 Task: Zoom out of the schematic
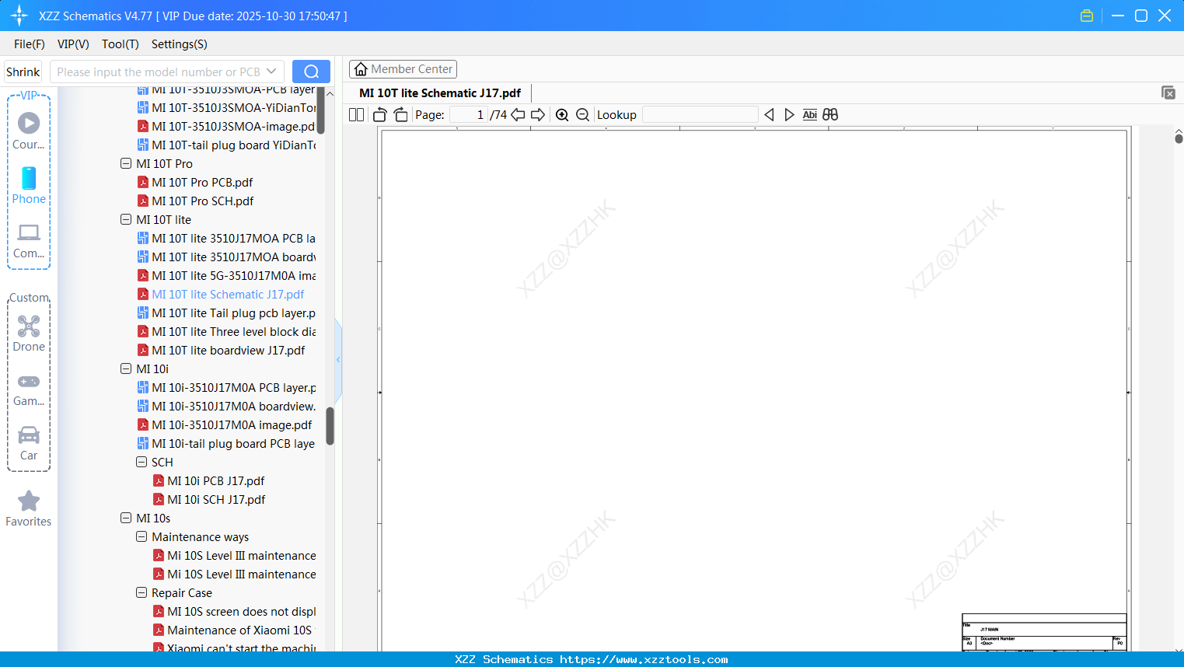[x=583, y=115]
